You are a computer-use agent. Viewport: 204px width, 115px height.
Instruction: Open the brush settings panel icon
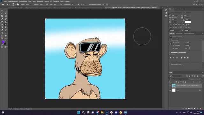point(18,4)
